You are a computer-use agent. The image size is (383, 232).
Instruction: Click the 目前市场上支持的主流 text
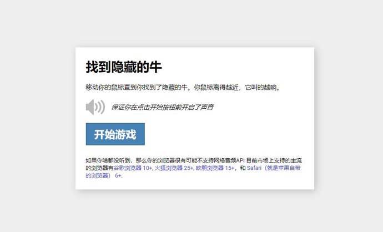point(274,160)
